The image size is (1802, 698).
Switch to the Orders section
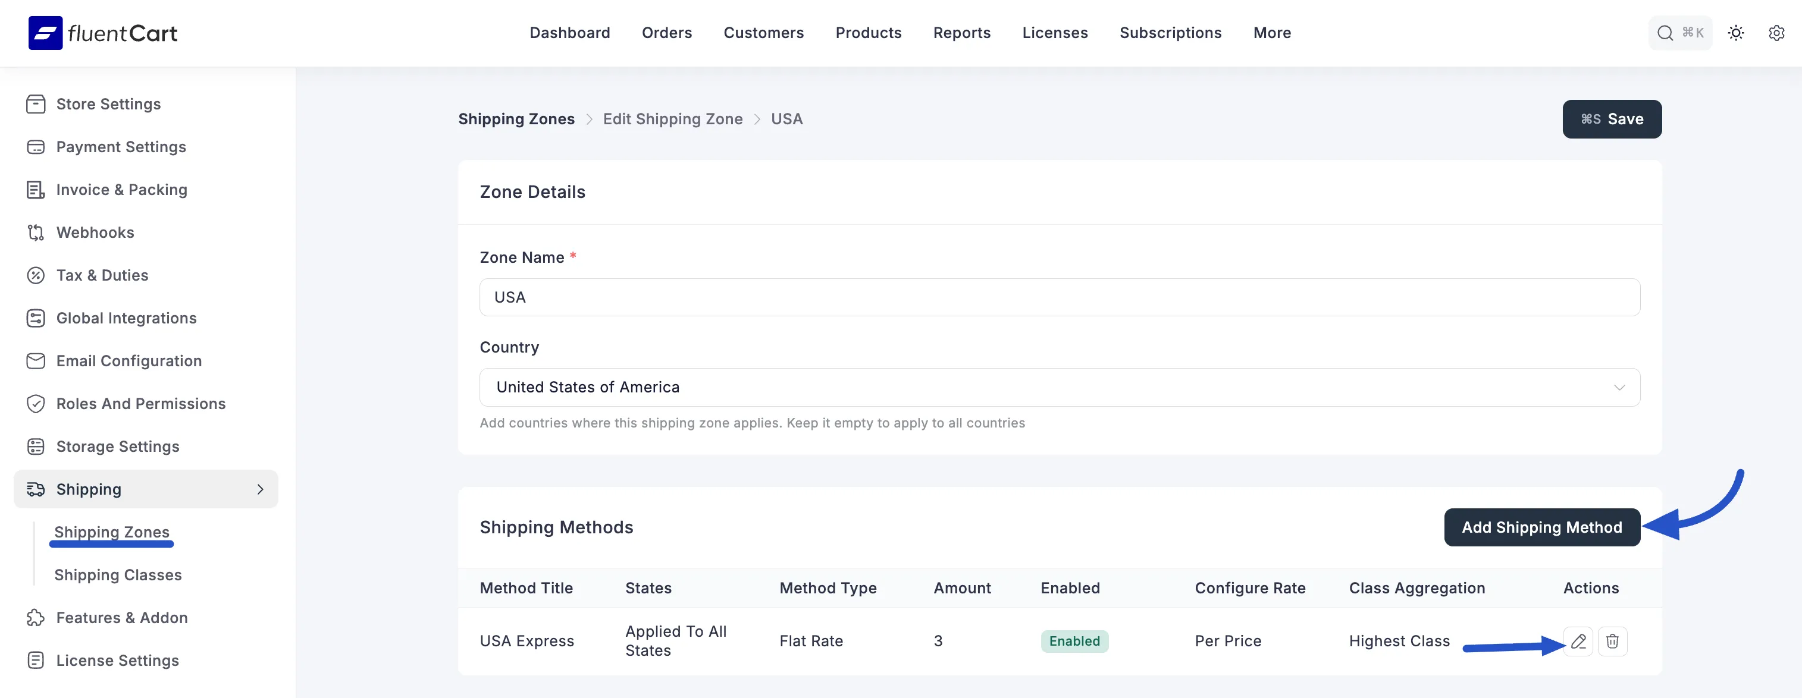[667, 33]
